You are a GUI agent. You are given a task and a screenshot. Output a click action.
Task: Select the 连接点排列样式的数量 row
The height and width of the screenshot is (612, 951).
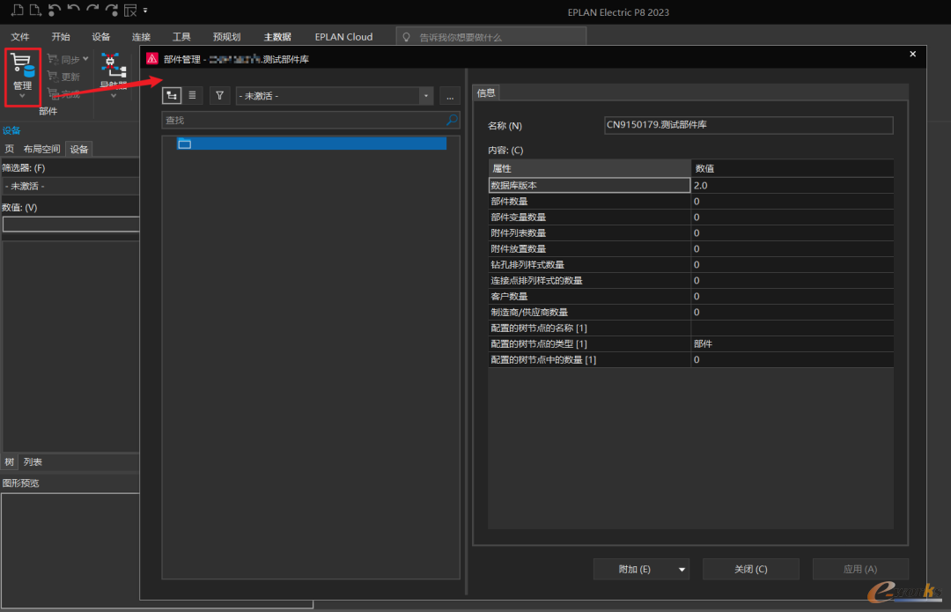tap(691, 280)
